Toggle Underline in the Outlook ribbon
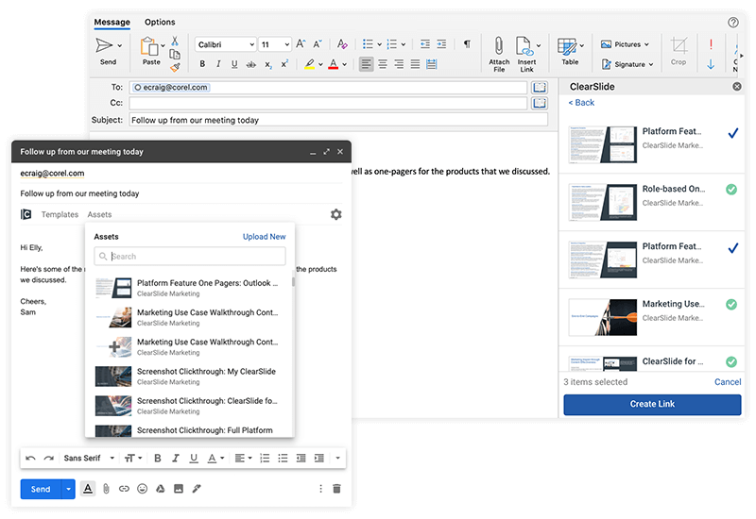This screenshot has width=756, height=519. 234,64
